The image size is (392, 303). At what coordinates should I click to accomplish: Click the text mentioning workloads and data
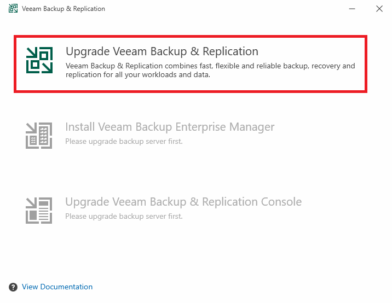(138, 75)
